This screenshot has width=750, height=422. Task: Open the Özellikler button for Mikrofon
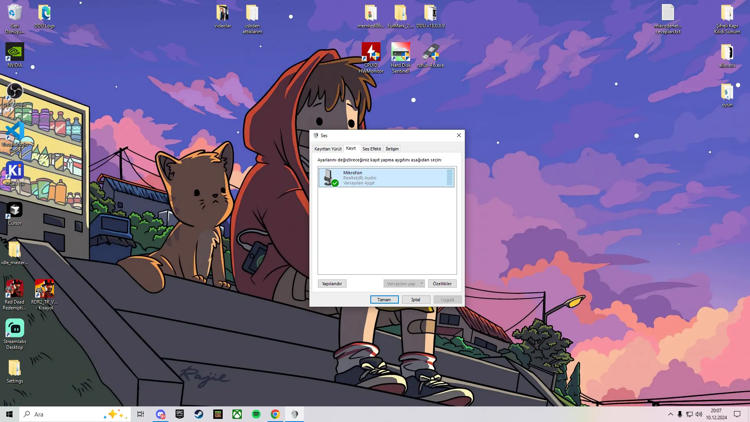442,284
